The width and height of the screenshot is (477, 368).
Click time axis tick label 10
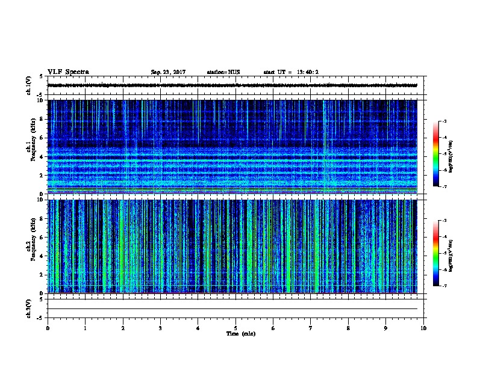pos(423,328)
